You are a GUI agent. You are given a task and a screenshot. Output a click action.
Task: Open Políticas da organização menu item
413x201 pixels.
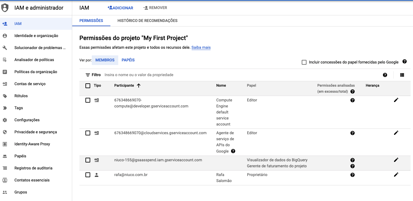36,72
